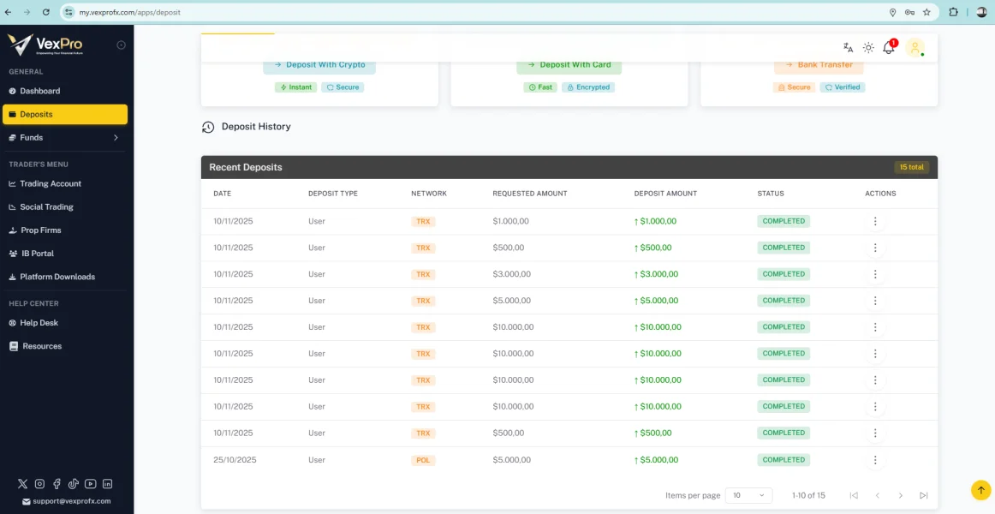Go to the next page of deposits

tap(900, 495)
